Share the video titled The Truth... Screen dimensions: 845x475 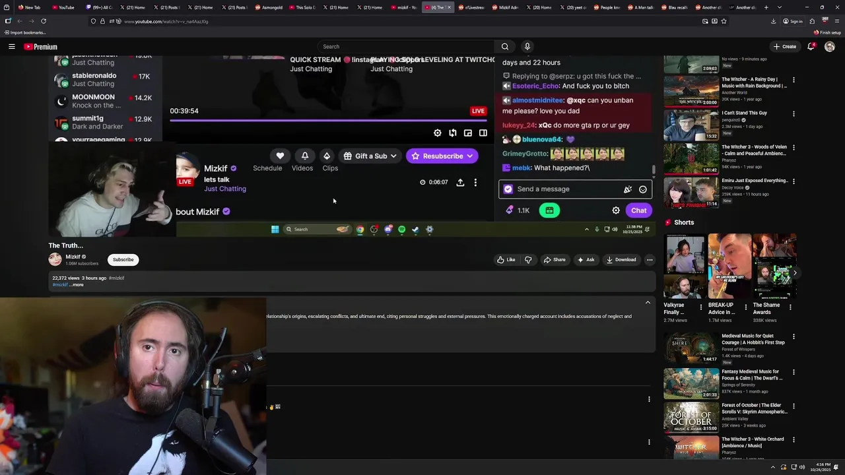click(x=555, y=260)
